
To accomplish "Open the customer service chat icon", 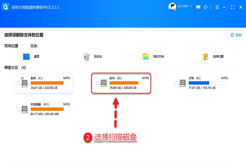I will 206,7.
